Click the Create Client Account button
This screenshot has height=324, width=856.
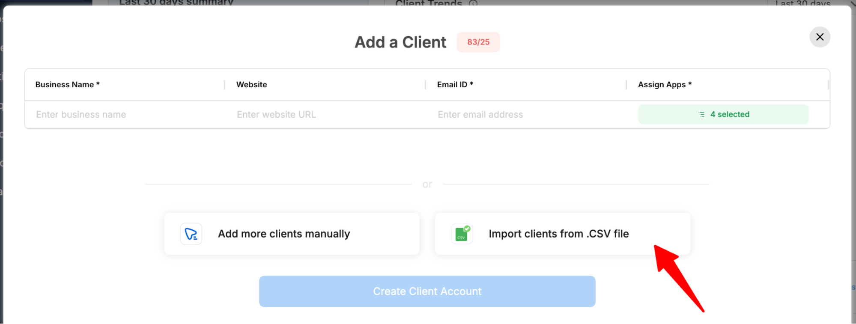tap(427, 291)
